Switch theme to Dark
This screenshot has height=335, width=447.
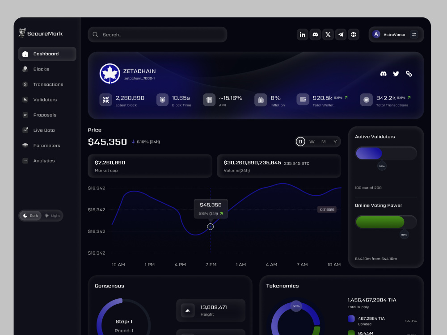pos(30,216)
